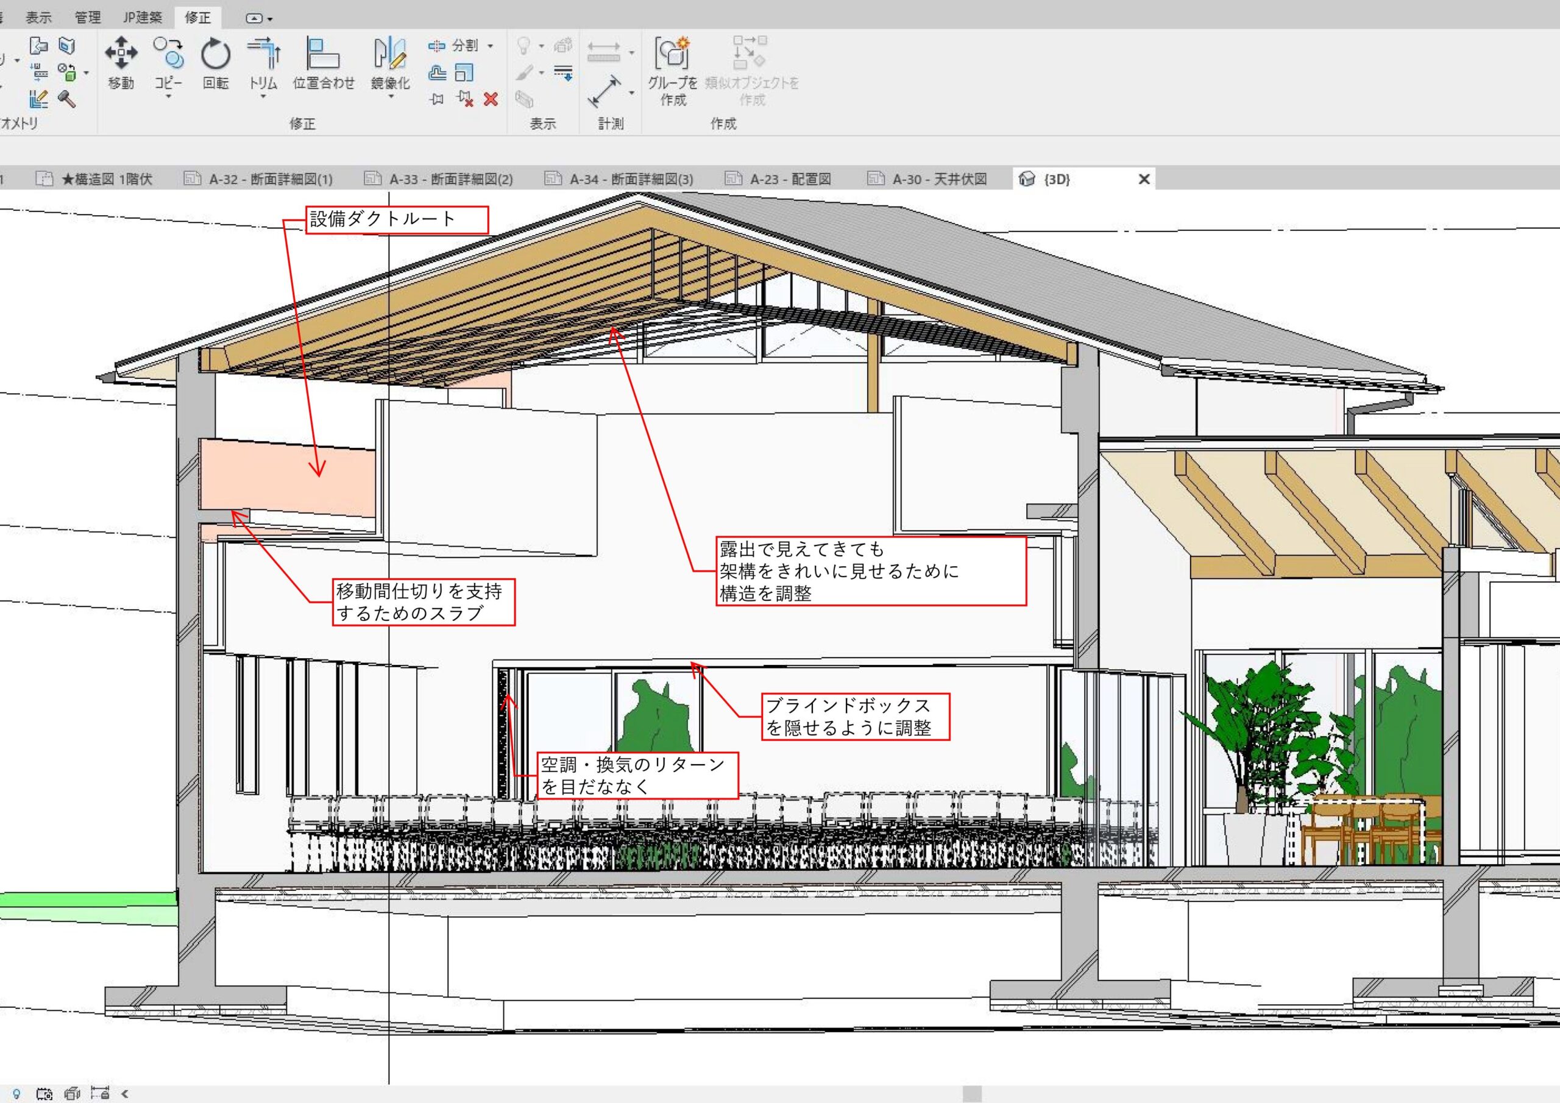Screen dimensions: 1560x1103
Task: Open the 管理 ribbon tab
Action: 88,18
